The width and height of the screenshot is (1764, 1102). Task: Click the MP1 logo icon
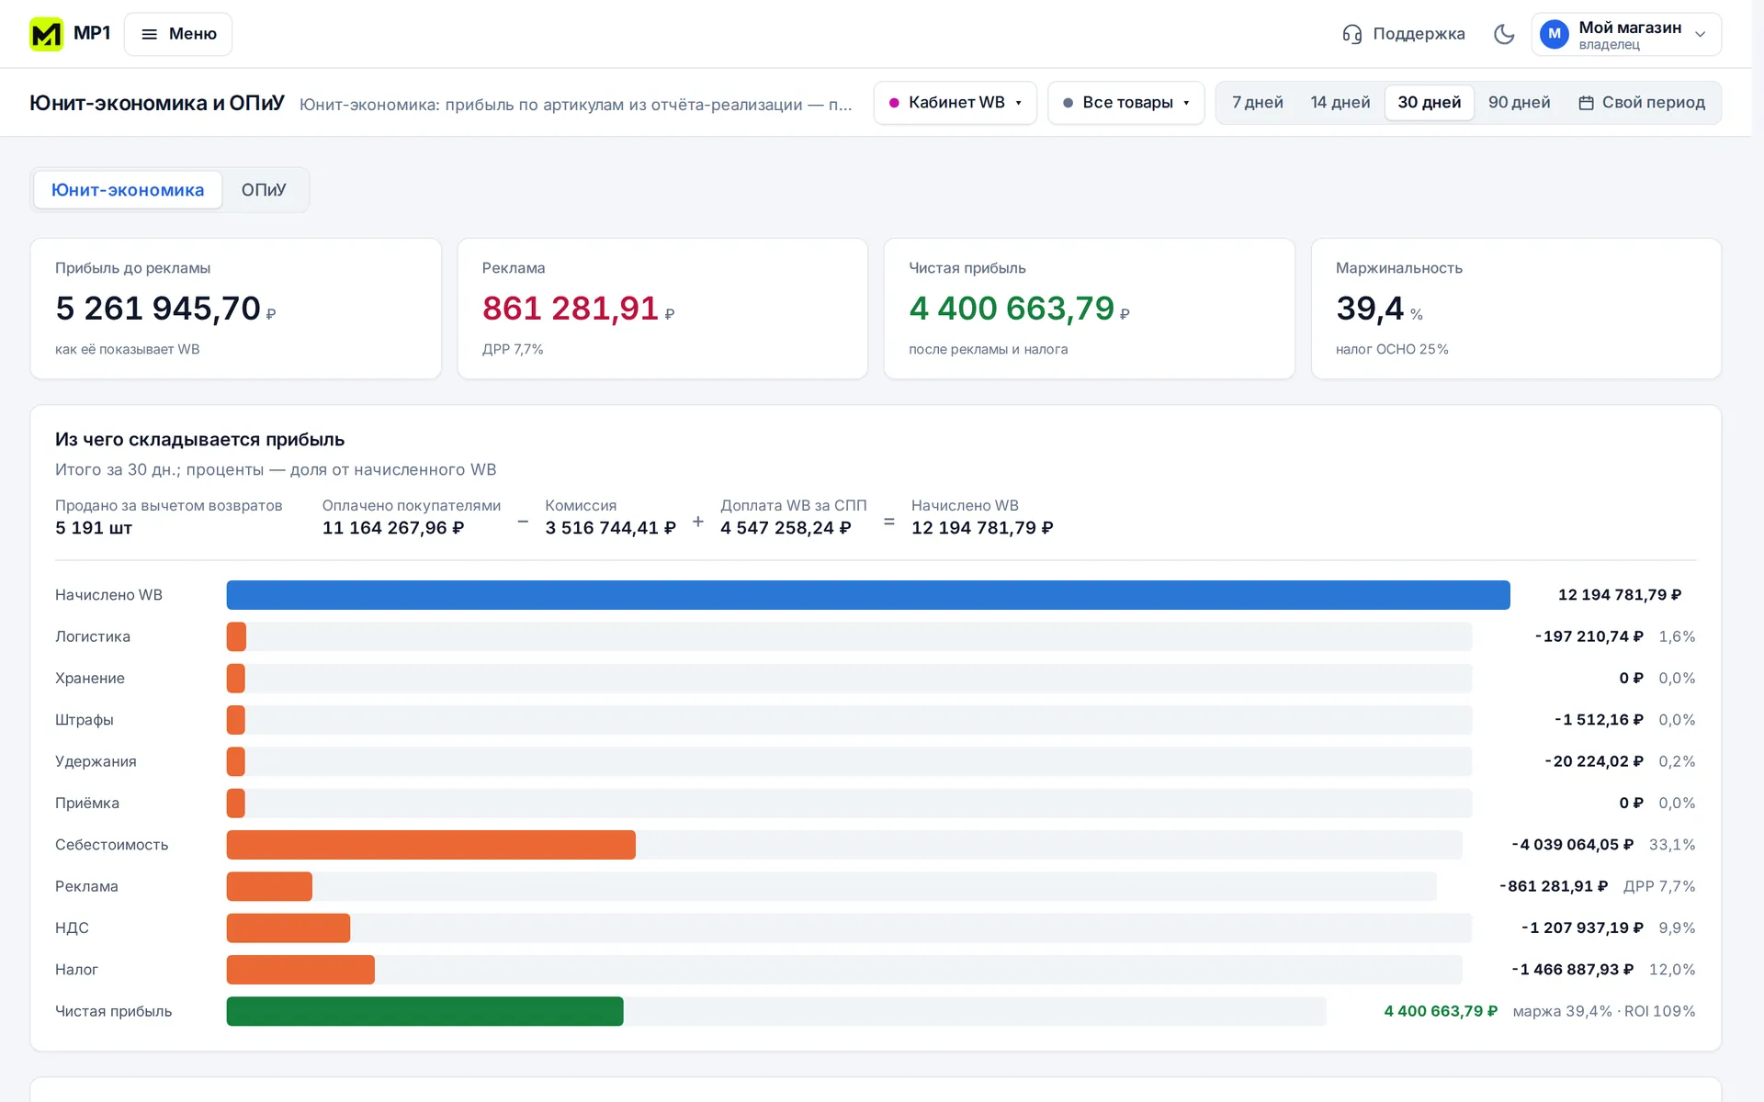tap(46, 34)
